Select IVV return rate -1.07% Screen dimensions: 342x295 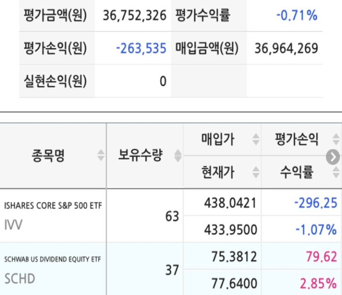316,230
